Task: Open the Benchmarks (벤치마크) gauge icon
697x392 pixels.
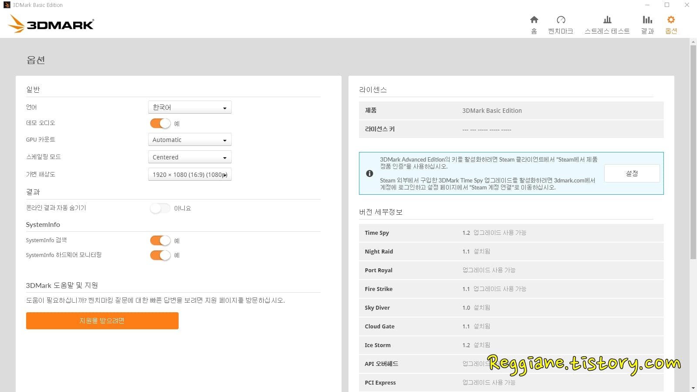Action: coord(561,20)
